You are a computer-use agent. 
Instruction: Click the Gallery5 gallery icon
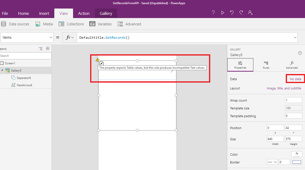click(x=8, y=71)
